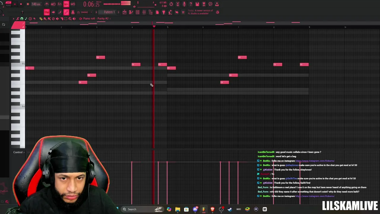Image resolution: width=380 pixels, height=214 pixels.
Task: Open the plugin picker plug icon
Action: click(164, 12)
